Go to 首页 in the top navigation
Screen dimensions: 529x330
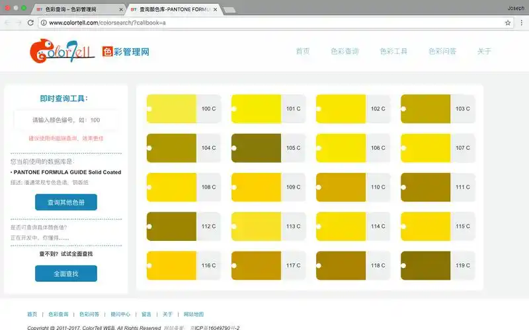click(x=303, y=51)
